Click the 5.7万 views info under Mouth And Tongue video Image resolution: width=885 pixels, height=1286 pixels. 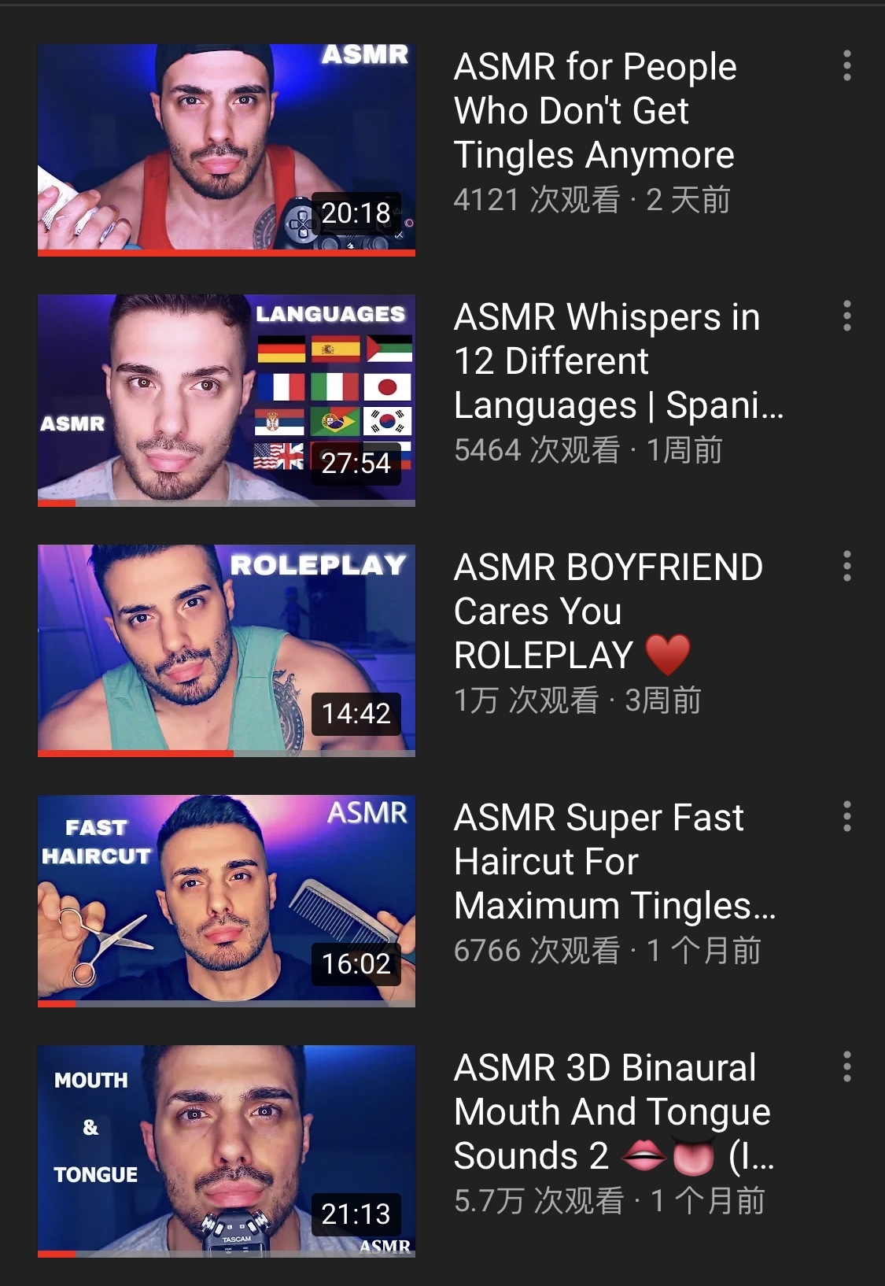coord(539,1201)
